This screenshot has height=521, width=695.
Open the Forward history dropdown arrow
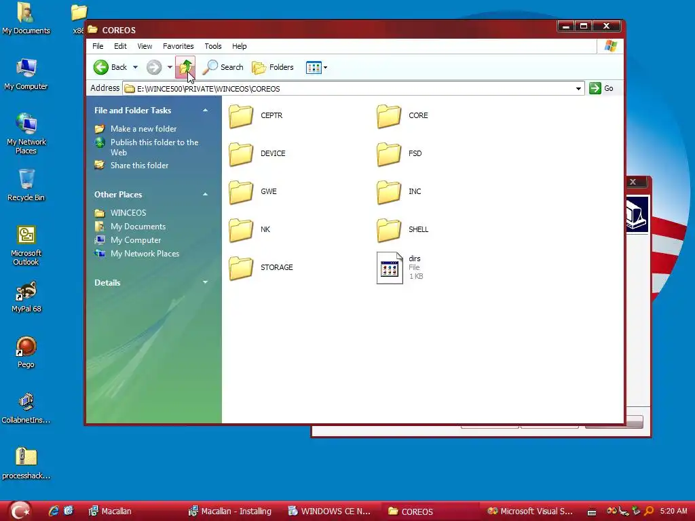(x=170, y=67)
